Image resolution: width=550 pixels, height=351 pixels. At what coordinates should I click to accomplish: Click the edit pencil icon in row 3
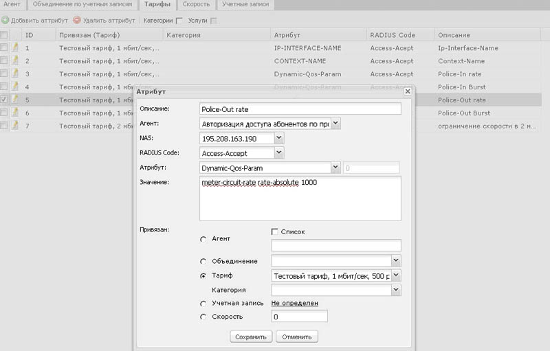tap(14, 73)
